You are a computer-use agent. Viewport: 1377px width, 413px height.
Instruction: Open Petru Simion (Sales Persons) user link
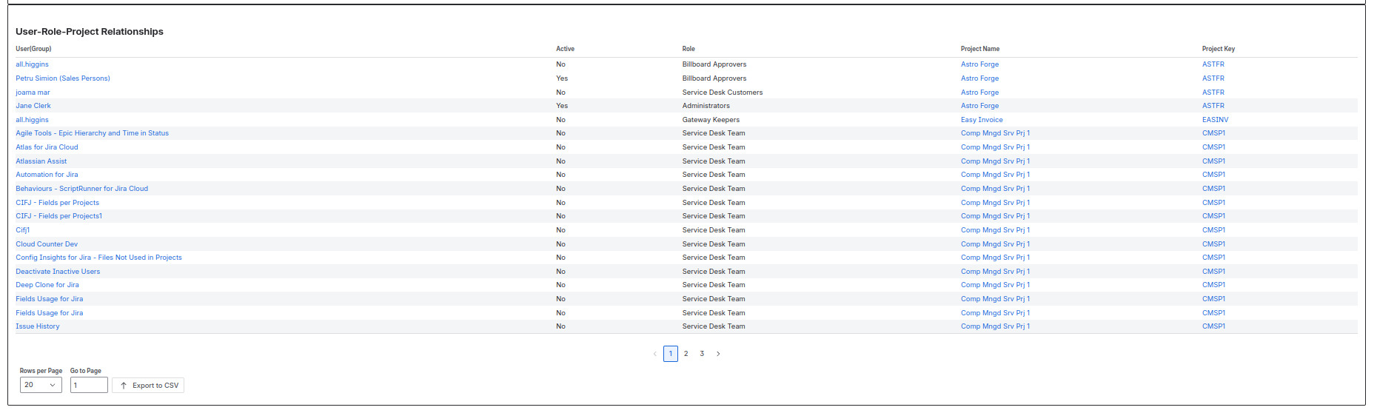[x=63, y=78]
